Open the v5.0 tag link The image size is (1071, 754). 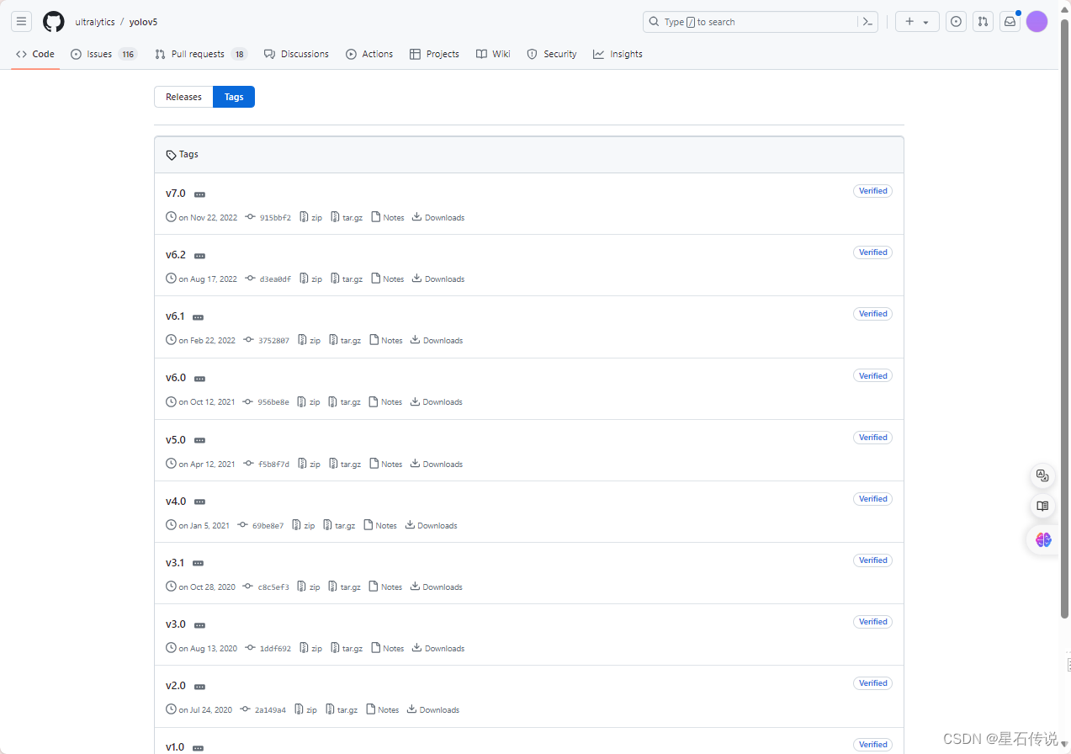point(176,439)
